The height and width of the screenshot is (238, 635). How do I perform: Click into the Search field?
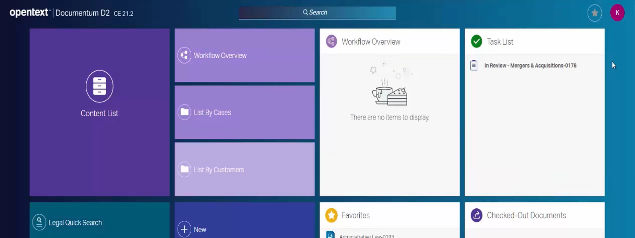click(317, 13)
